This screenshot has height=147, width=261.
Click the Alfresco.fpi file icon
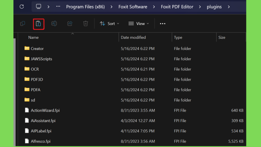27,141
